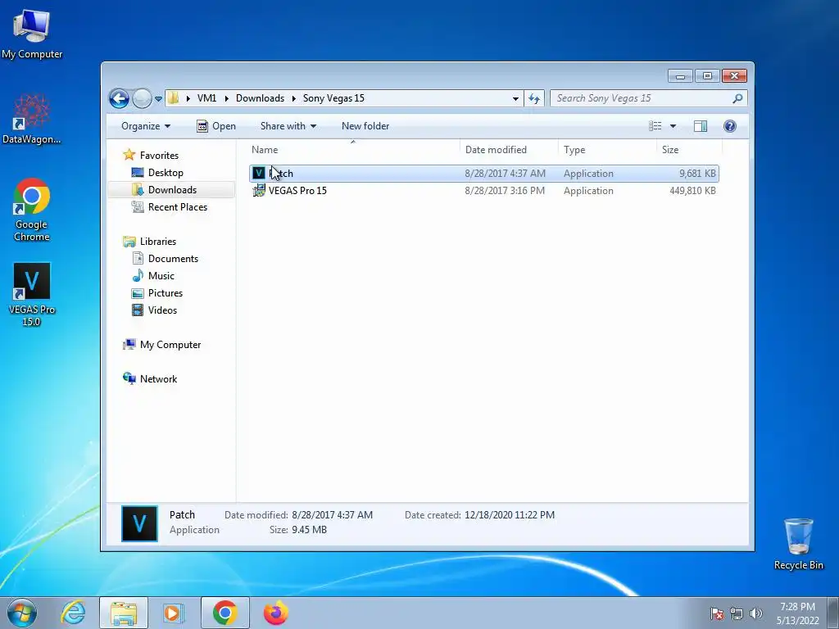Select the Patch file icon in the list
The width and height of the screenshot is (839, 629).
coord(258,174)
